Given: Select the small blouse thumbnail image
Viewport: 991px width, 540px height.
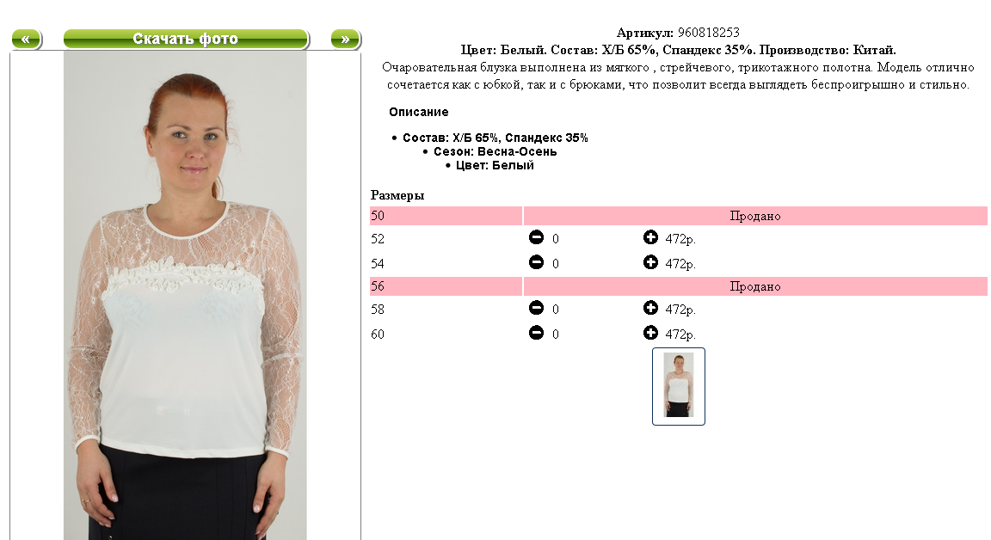Looking at the screenshot, I should 678,386.
